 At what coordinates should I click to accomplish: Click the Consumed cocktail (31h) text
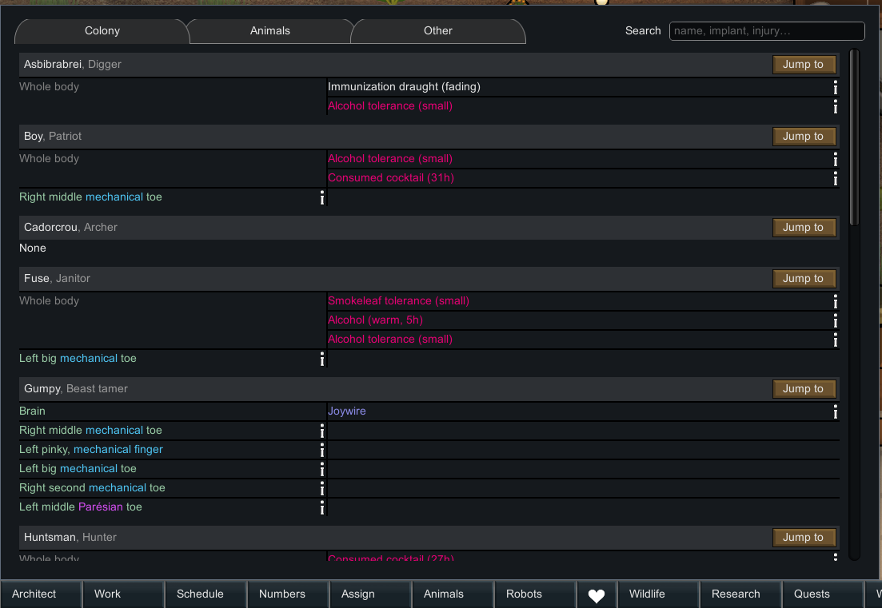click(x=391, y=178)
